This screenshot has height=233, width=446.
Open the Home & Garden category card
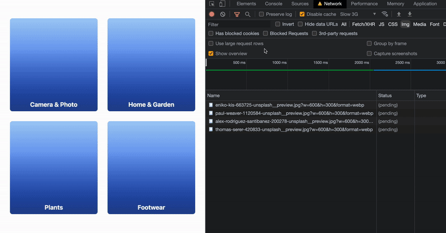click(x=151, y=65)
